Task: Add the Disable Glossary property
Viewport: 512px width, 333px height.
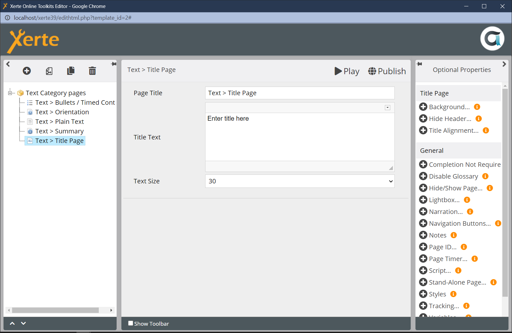Action: (x=423, y=176)
